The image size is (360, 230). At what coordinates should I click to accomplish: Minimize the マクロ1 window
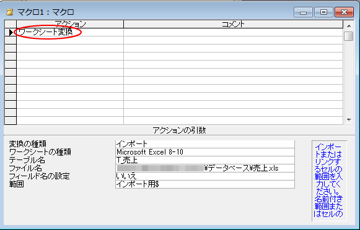coord(303,12)
